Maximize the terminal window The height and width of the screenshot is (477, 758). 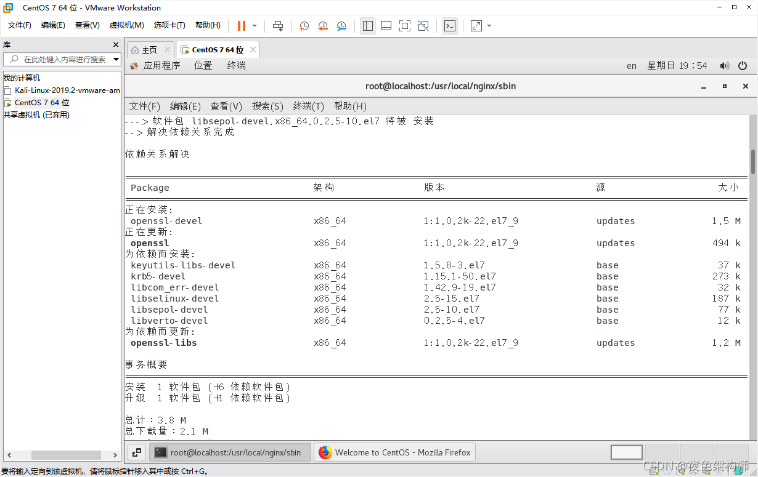(725, 86)
